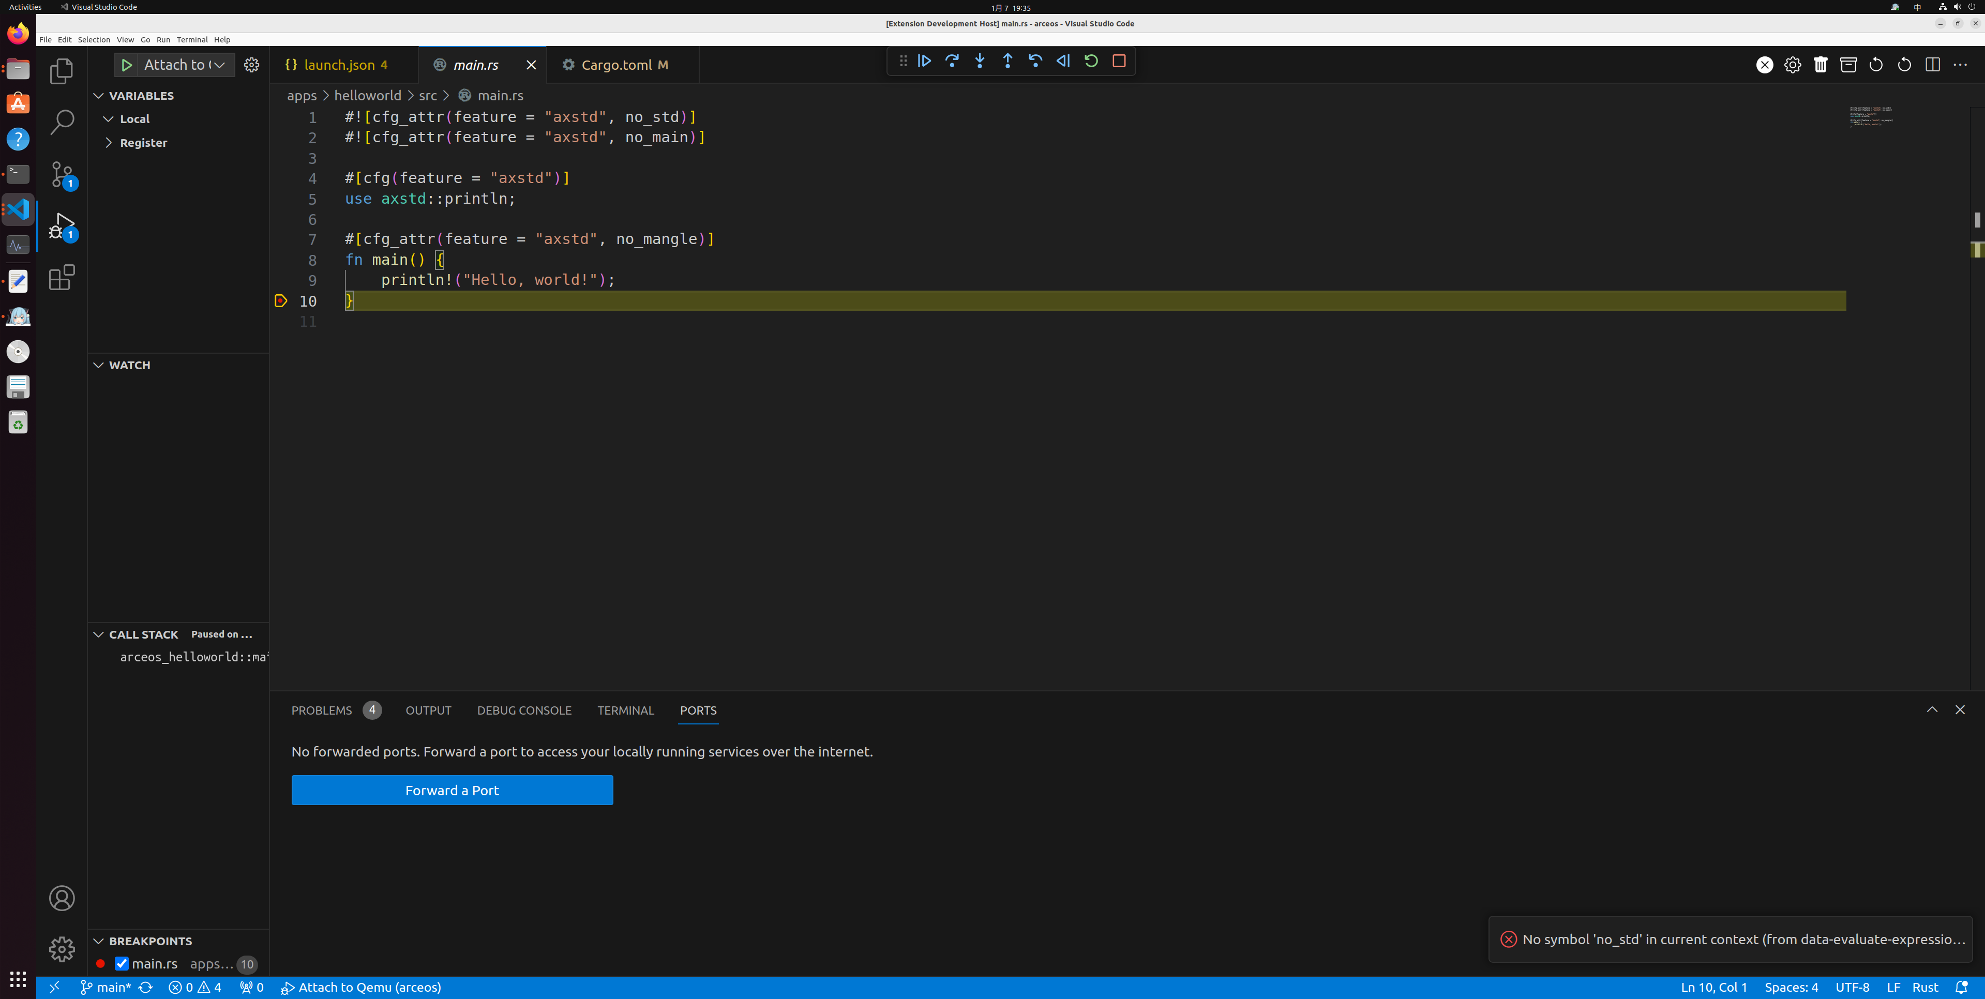This screenshot has height=999, width=1985.
Task: Switch to Cargo.toml tab
Action: click(623, 65)
